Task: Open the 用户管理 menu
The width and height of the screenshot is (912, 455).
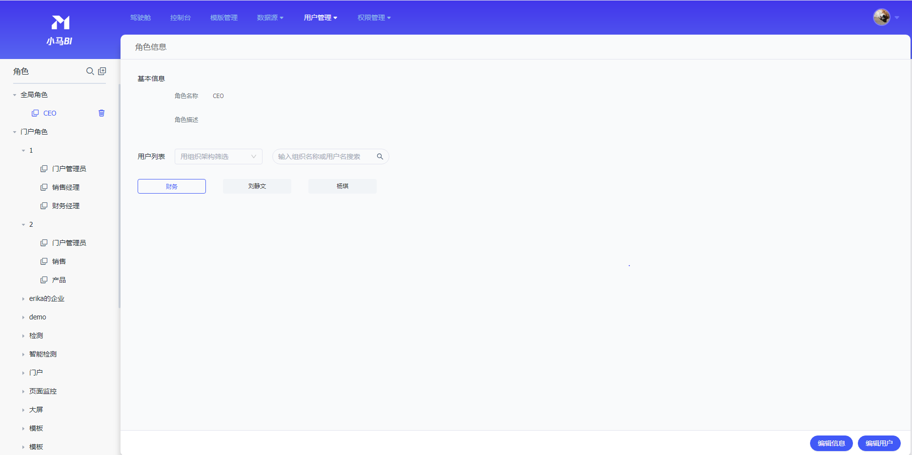Action: coord(320,18)
